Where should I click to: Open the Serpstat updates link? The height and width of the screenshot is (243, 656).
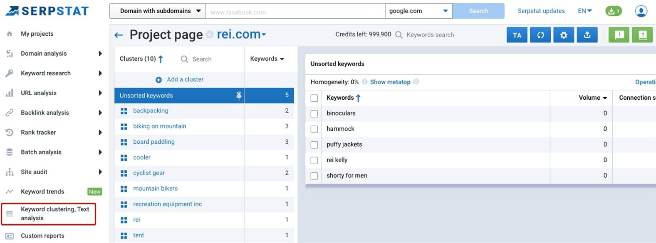(x=541, y=11)
